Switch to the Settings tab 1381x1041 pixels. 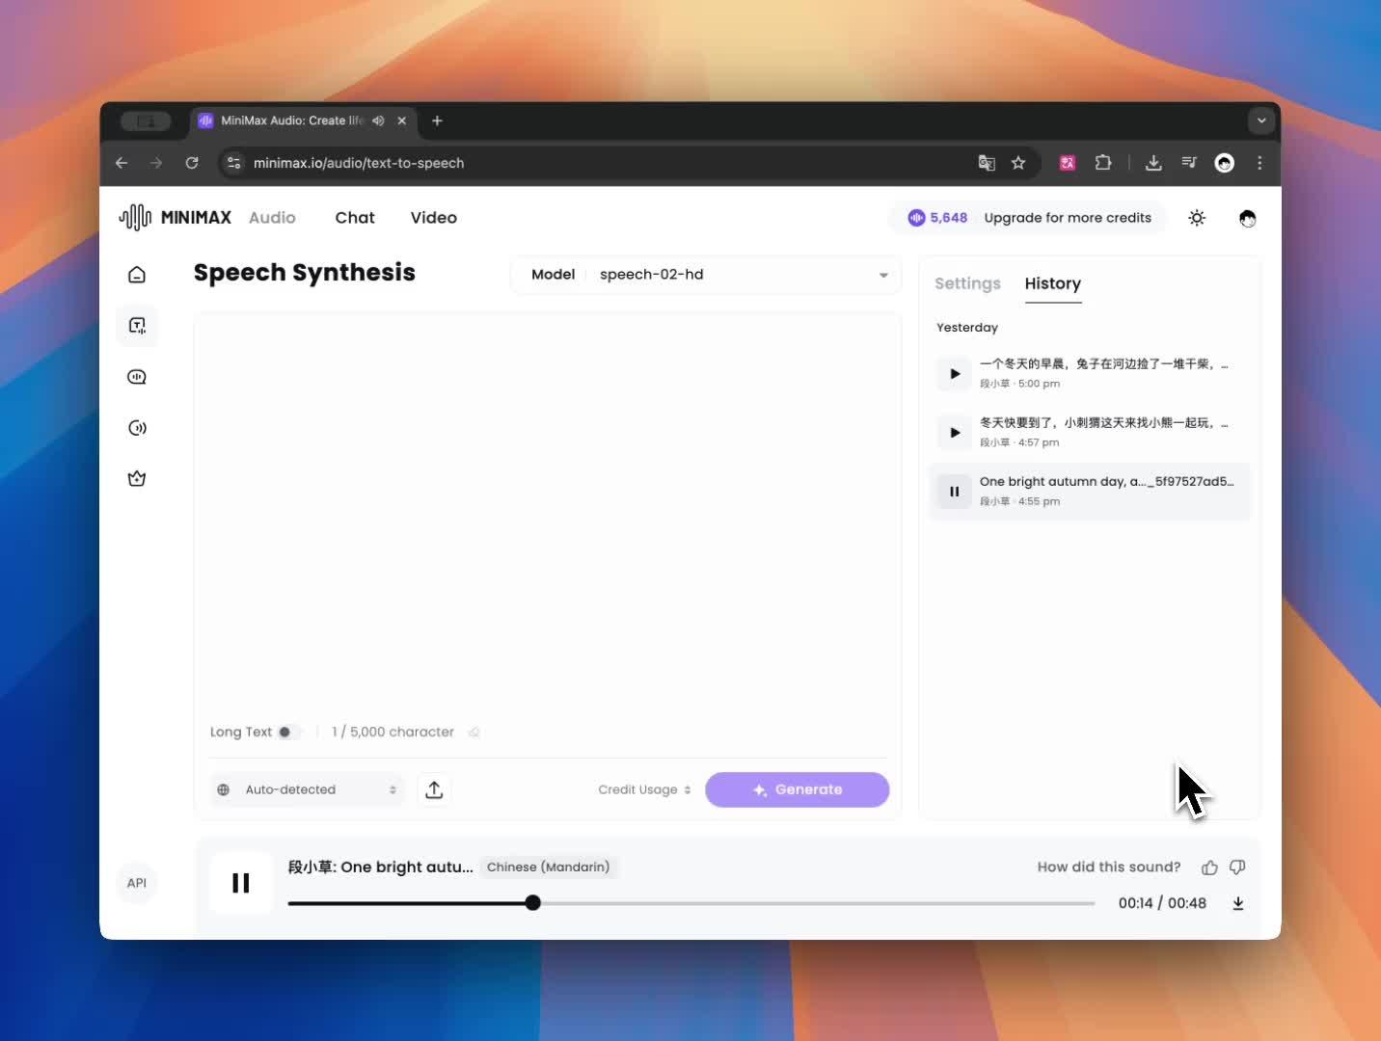pos(968,283)
